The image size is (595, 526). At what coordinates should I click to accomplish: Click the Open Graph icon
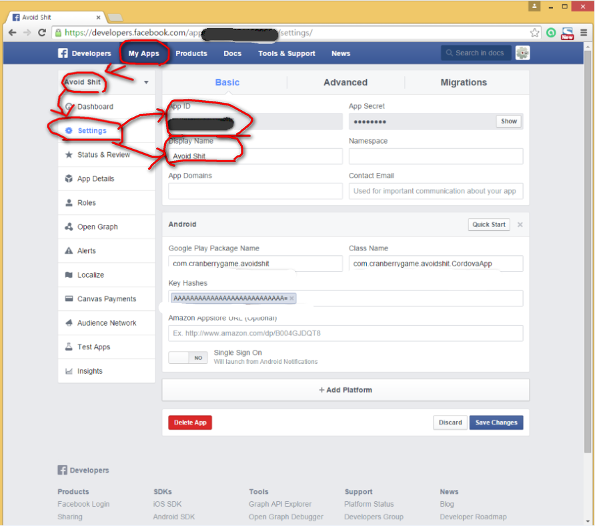tap(69, 227)
